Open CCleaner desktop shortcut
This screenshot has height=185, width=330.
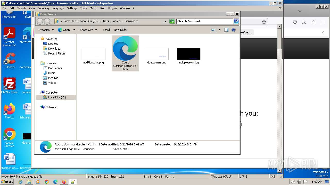(9, 61)
